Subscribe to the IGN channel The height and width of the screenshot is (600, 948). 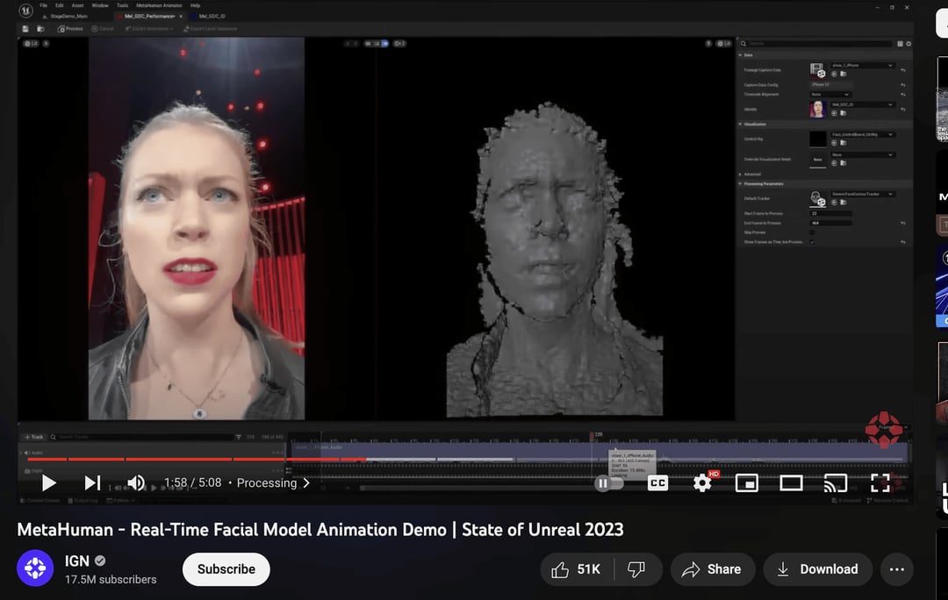pos(226,569)
